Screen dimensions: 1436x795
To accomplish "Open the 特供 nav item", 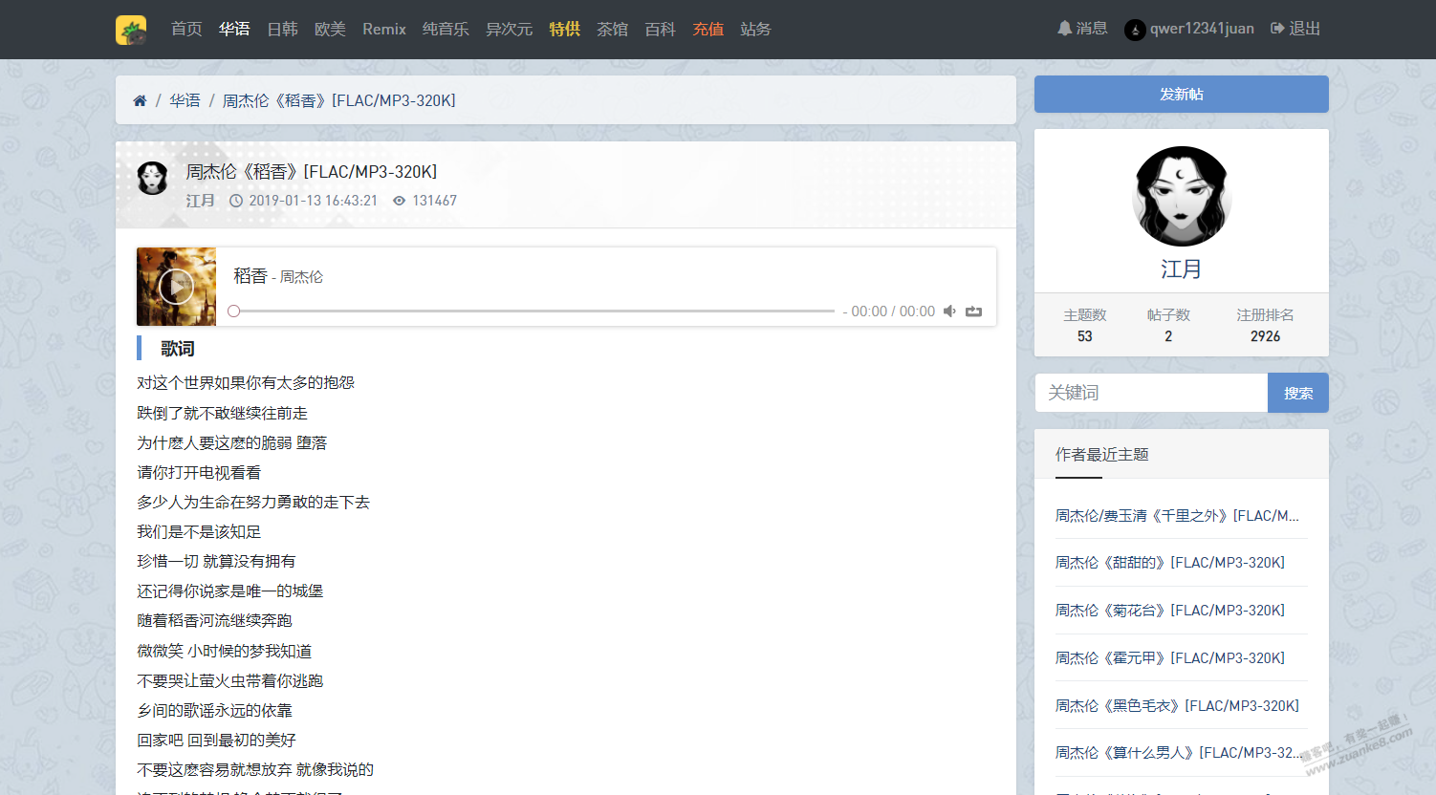I will [x=564, y=30].
